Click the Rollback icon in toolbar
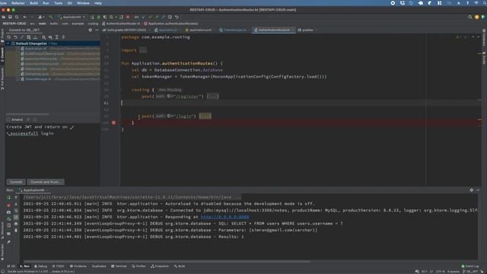Screen dimensions: 487x274 pos(177,17)
